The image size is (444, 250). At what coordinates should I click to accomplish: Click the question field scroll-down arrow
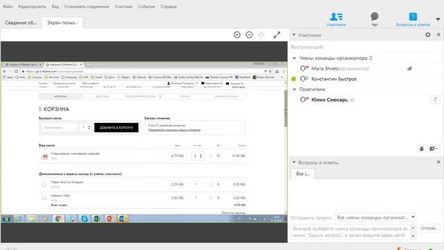413,236
